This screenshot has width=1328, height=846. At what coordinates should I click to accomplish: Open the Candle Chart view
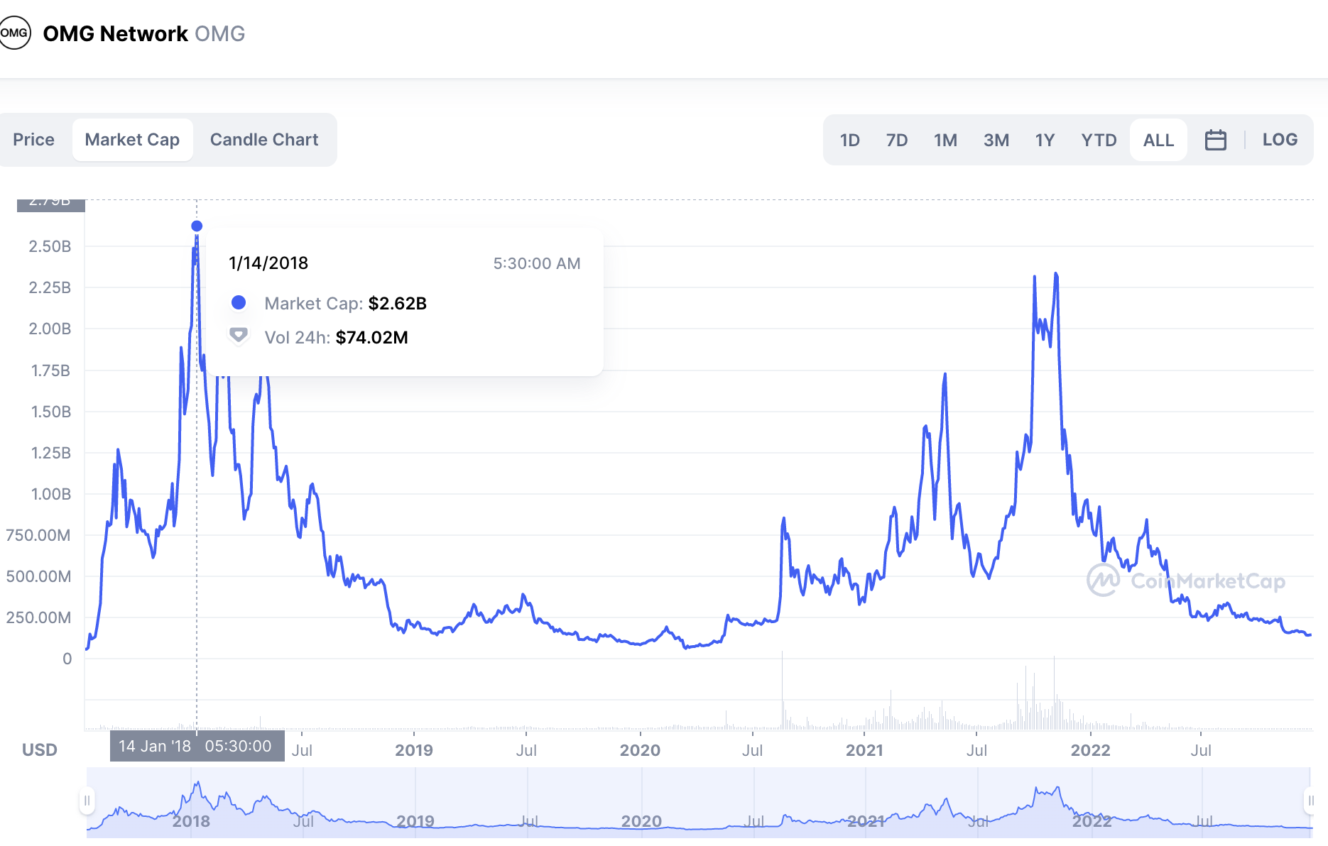click(x=264, y=140)
